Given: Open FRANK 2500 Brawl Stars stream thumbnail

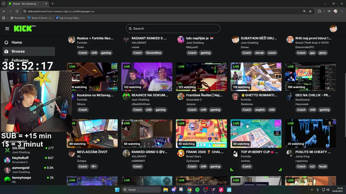Looking at the screenshot, I should [201, 134].
